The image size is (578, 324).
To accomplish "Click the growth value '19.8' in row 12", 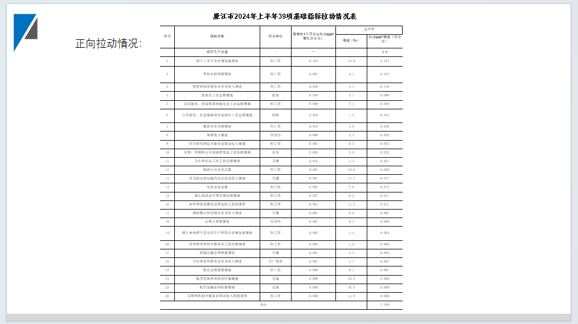I will pos(351,170).
